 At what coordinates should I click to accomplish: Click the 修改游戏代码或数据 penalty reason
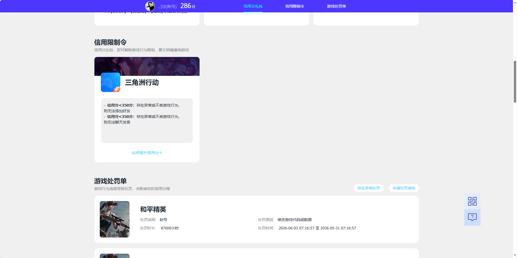(x=294, y=220)
